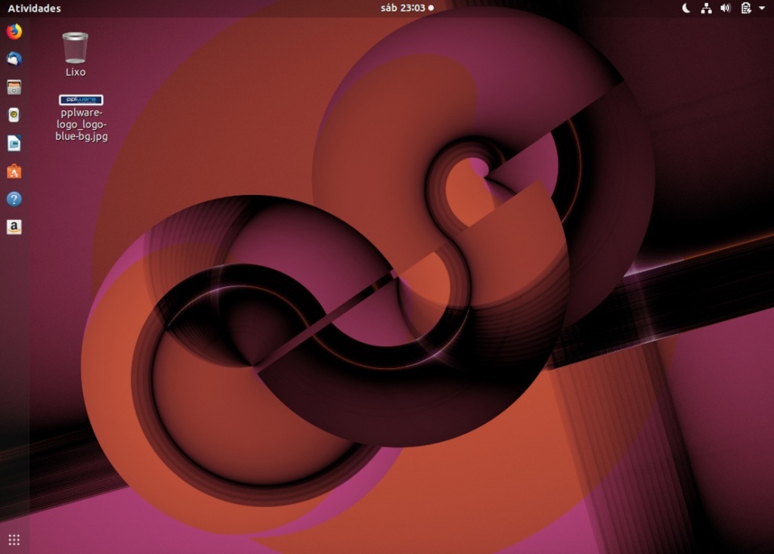Open Ubuntu Software center

14,171
